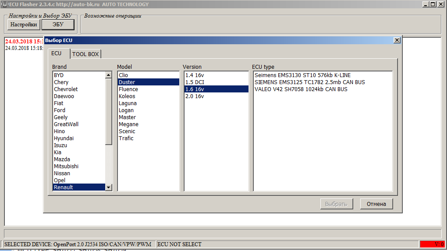The image size is (447, 251).
Task: Close the Выбор ECU dialog
Action: [x=397, y=40]
